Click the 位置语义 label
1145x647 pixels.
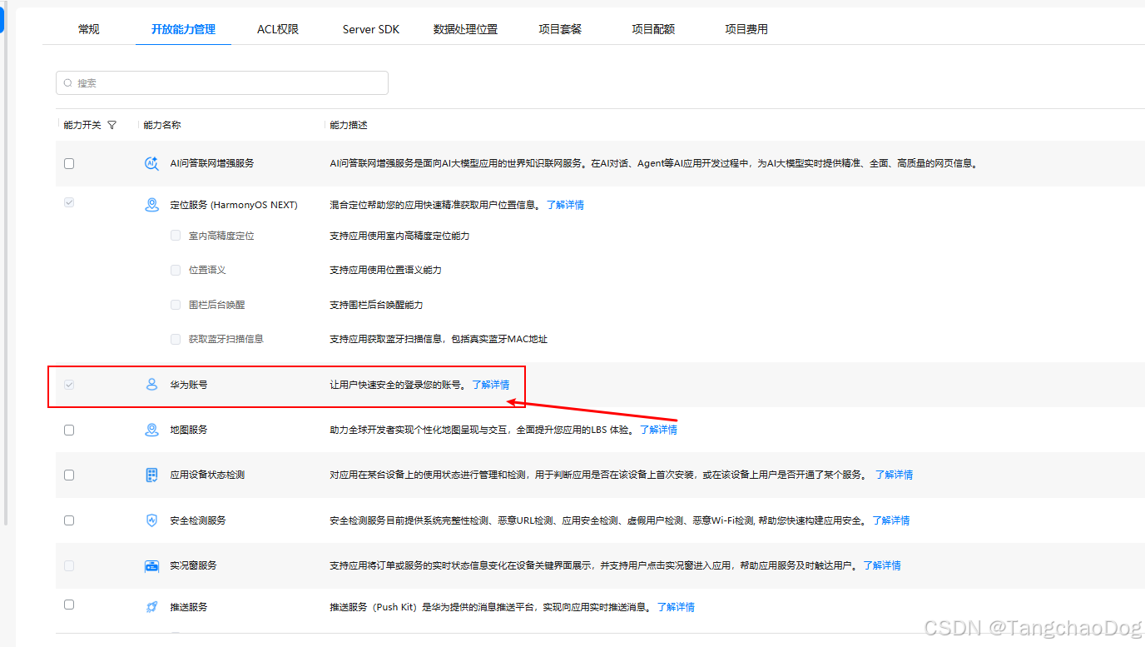point(207,270)
